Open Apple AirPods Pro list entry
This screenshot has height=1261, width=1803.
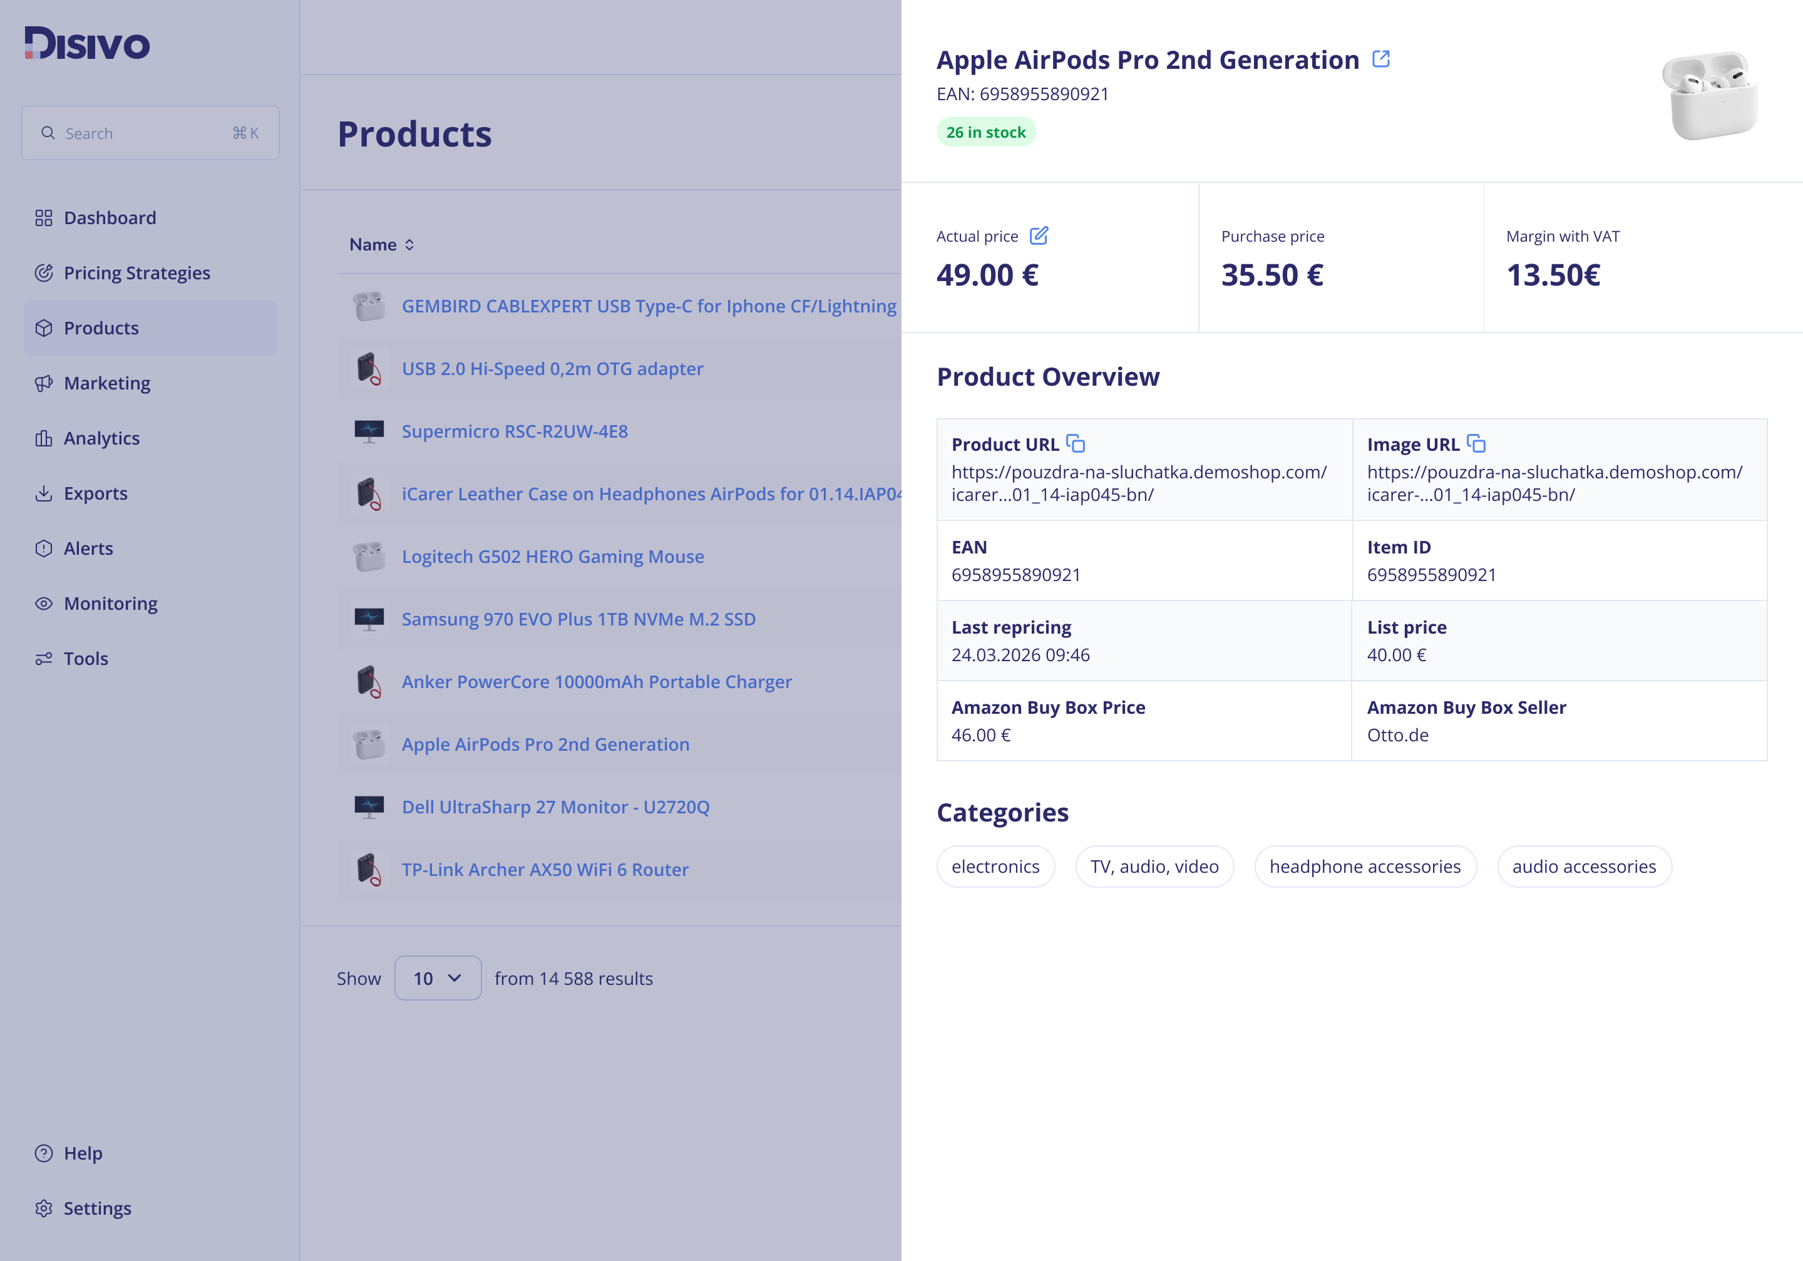pyautogui.click(x=546, y=744)
